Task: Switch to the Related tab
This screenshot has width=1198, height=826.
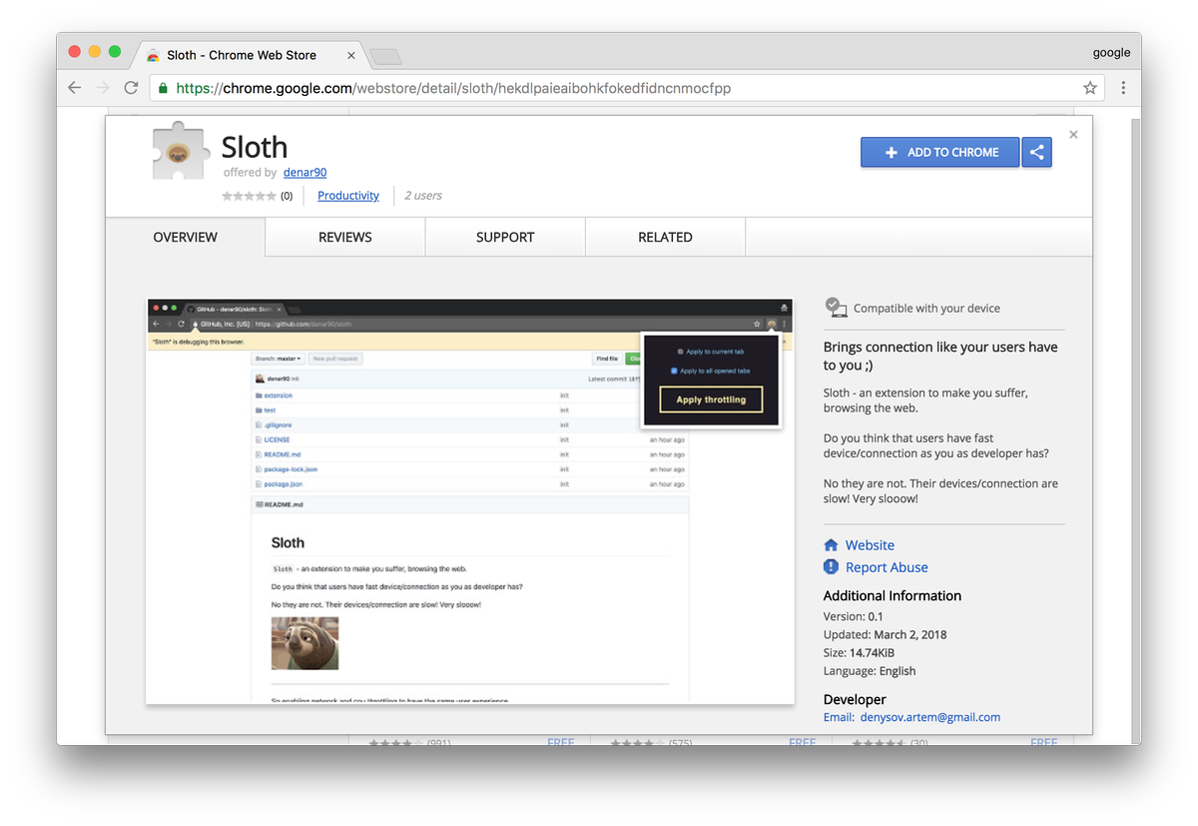Action: (x=665, y=237)
